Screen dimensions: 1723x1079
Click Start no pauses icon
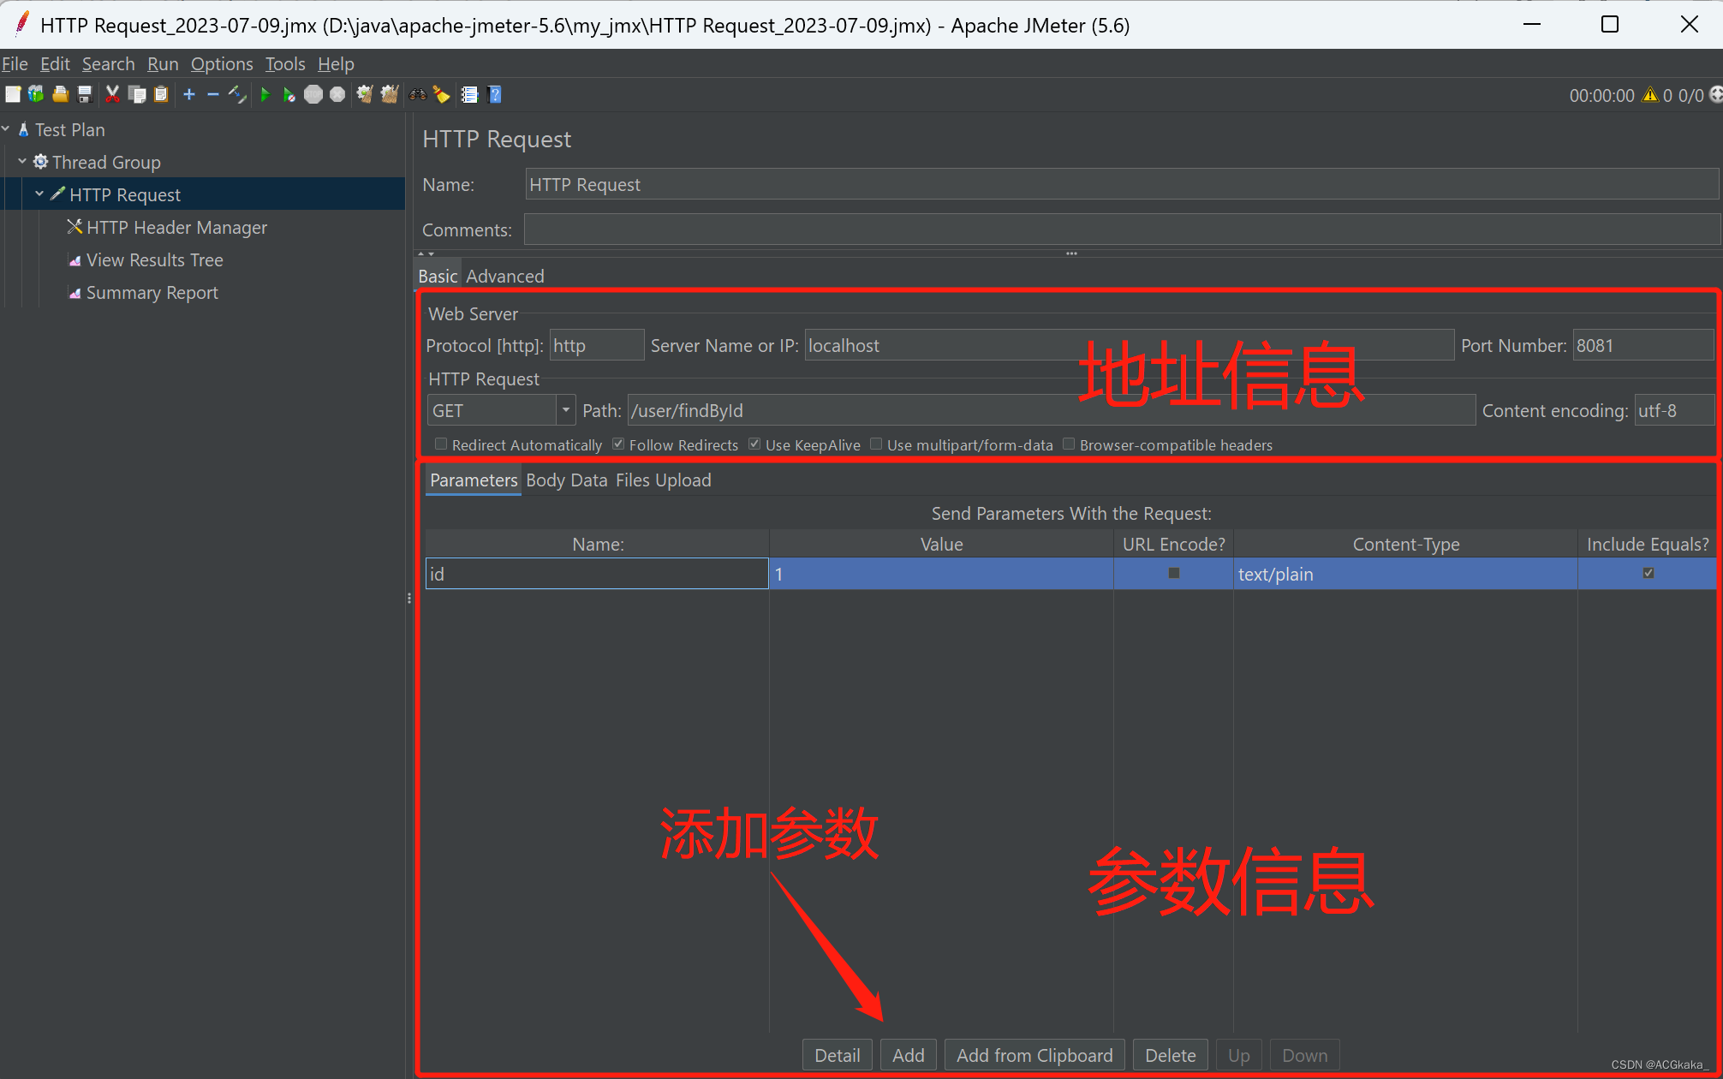click(289, 94)
